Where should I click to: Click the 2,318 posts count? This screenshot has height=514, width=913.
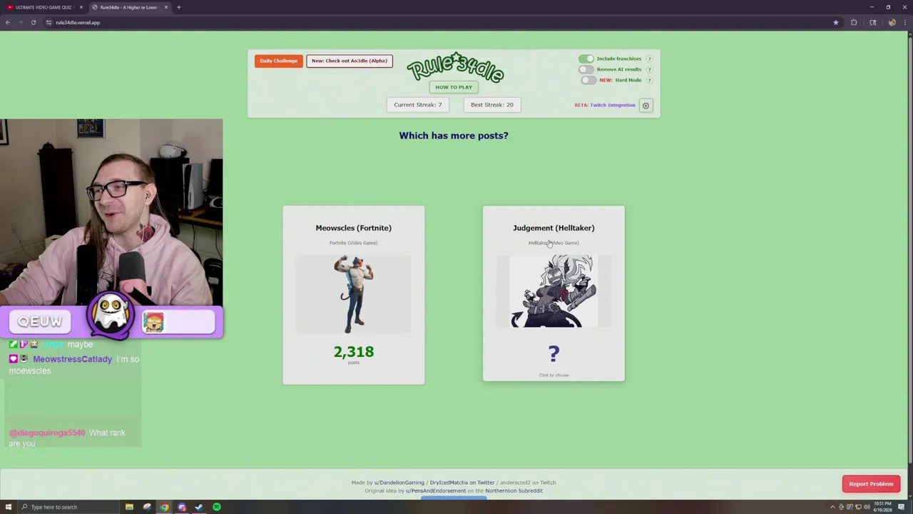pos(354,352)
